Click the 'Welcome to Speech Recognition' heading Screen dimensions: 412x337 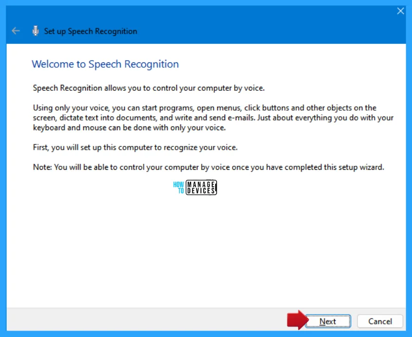pyautogui.click(x=105, y=64)
